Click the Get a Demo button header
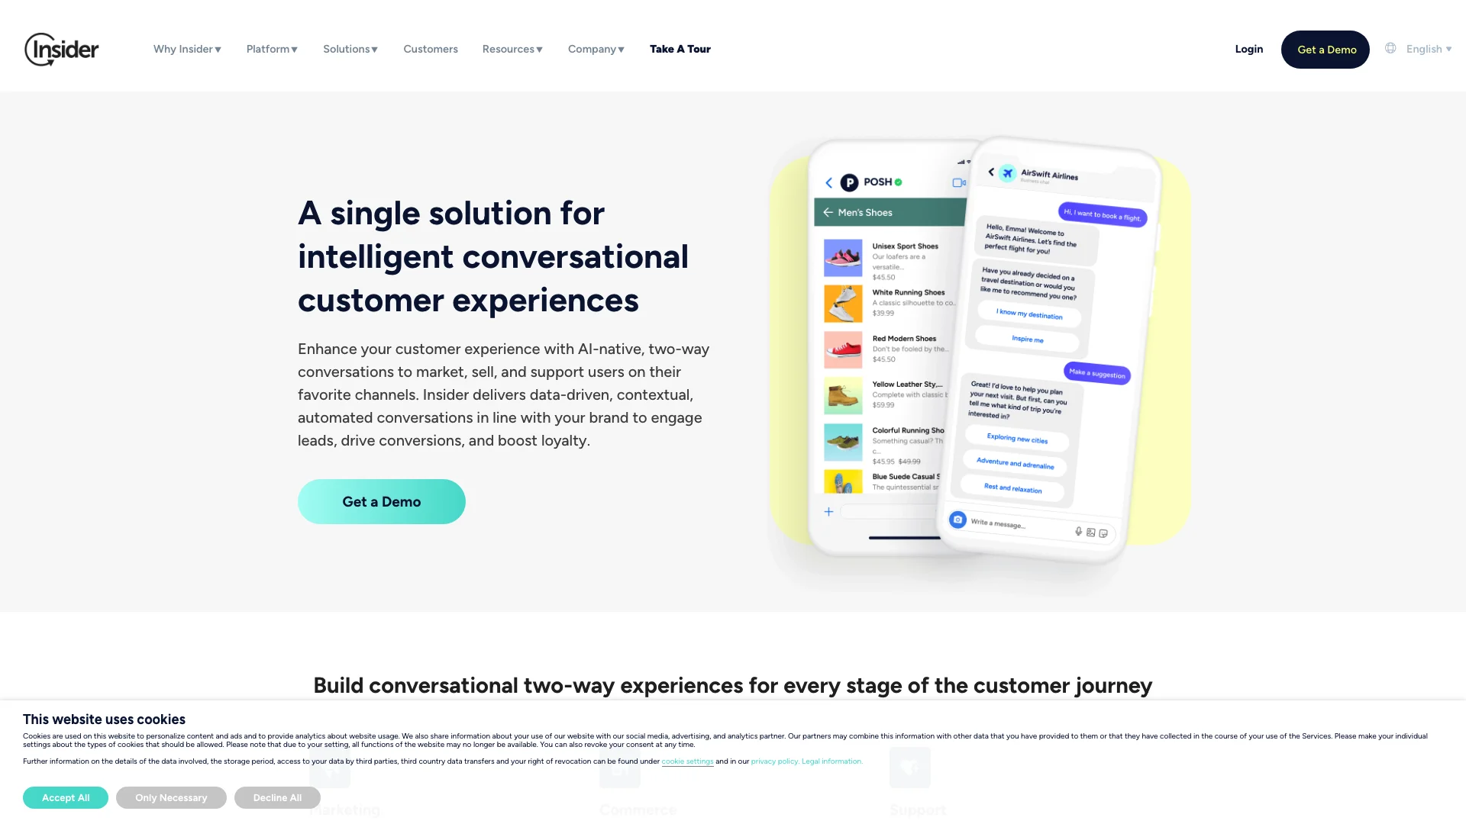1466x824 pixels. (x=1326, y=48)
